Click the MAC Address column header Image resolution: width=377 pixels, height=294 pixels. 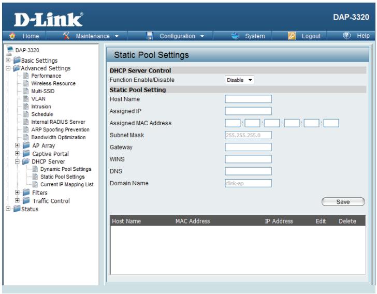pyautogui.click(x=193, y=221)
